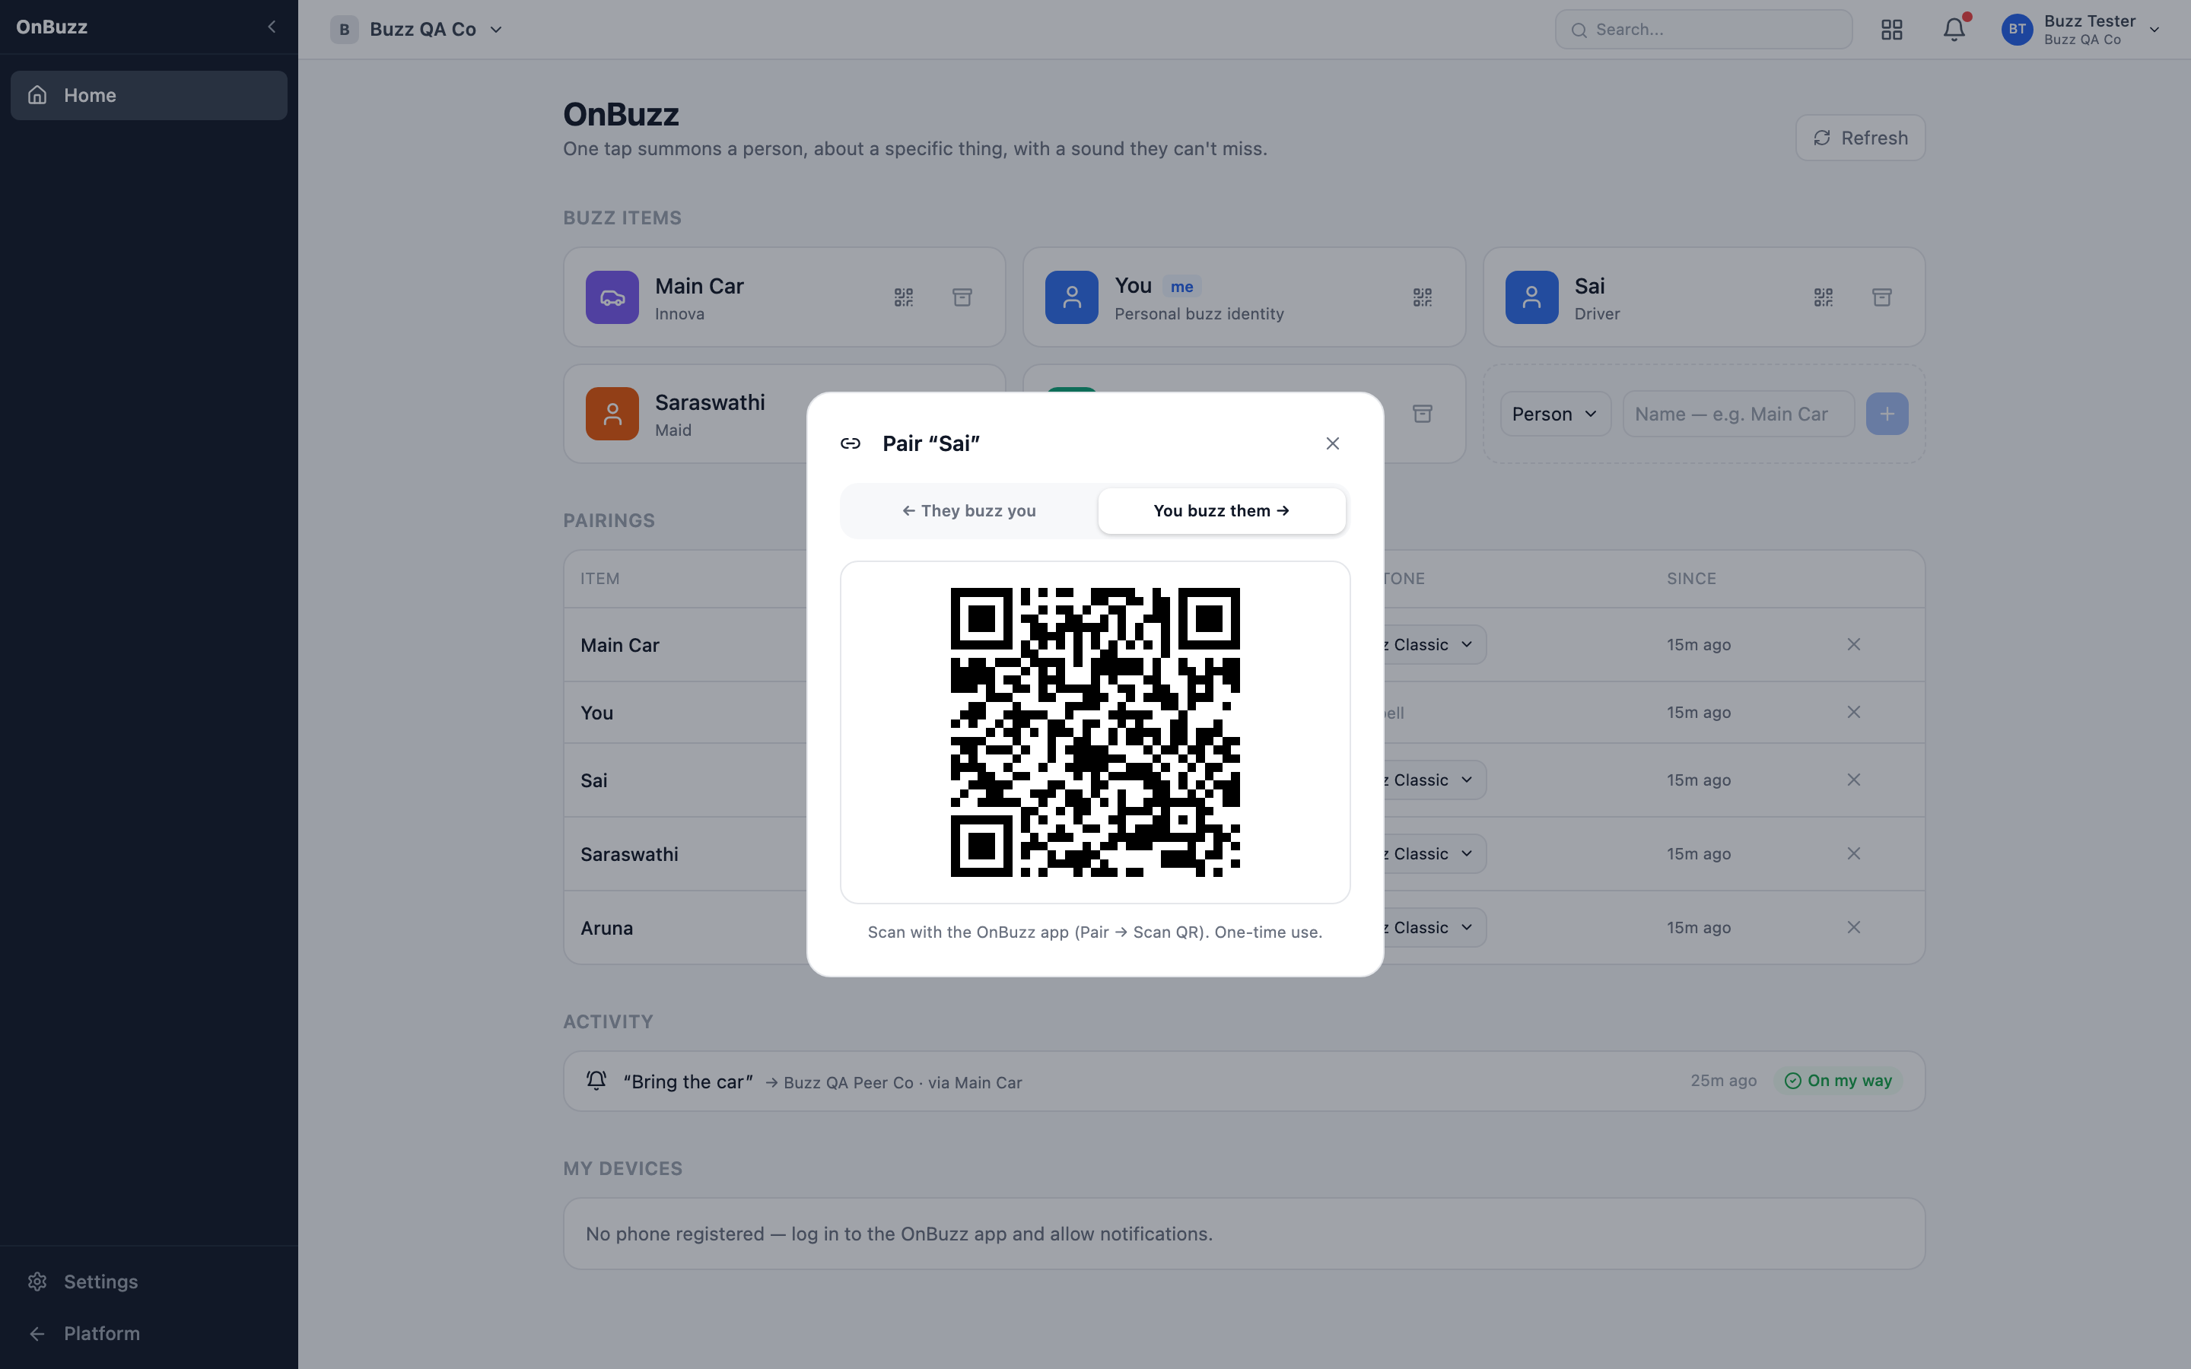Click the Search field
The height and width of the screenshot is (1369, 2191).
coord(1703,29)
